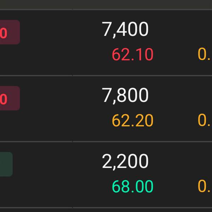The image size is (212, 212).
Task: Click the divider line below the 68.00 row
Action: (106, 208)
